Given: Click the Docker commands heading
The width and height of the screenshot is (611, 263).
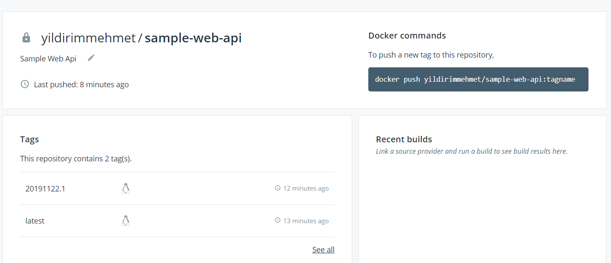Looking at the screenshot, I should pos(407,36).
